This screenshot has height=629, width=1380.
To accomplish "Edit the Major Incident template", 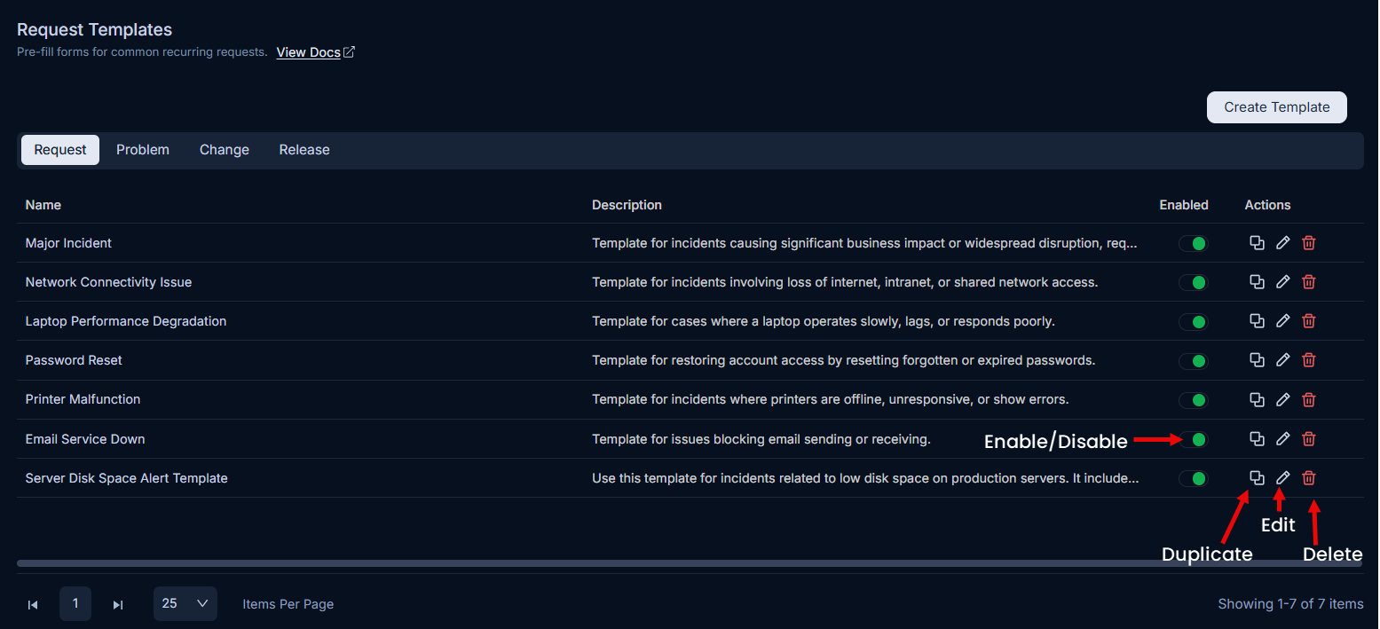I will [1282, 243].
